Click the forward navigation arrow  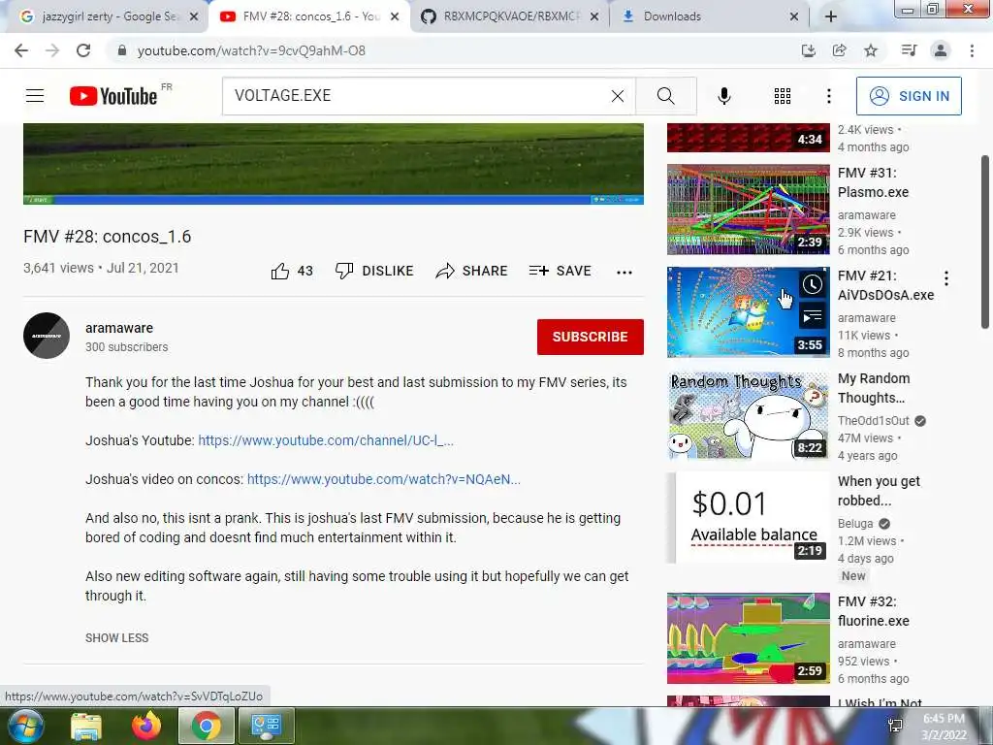[x=52, y=50]
